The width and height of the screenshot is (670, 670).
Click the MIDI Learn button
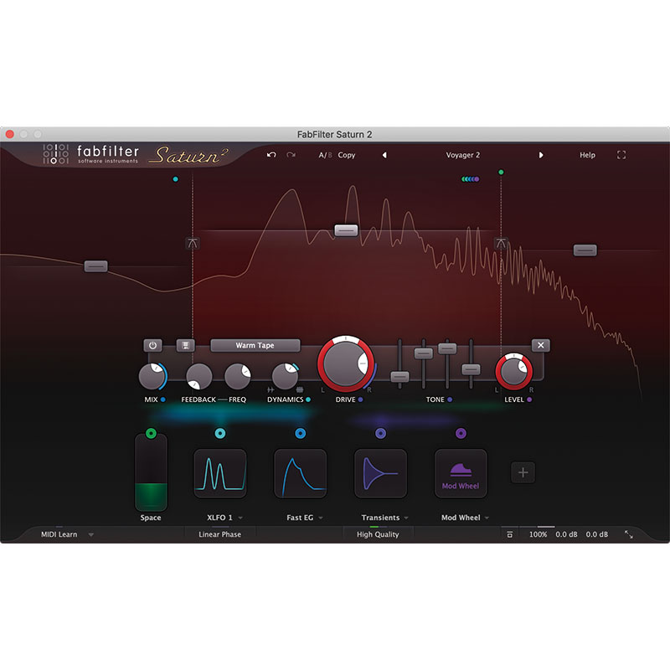pos(59,534)
